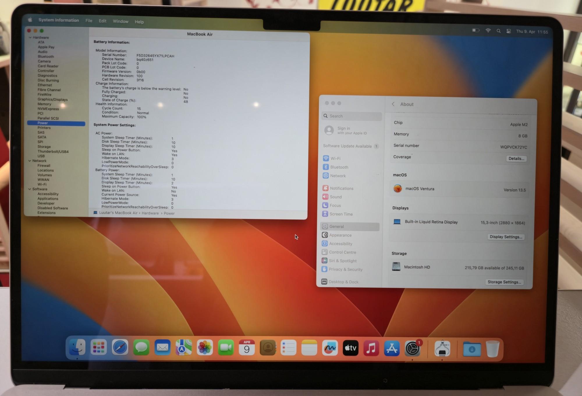Image resolution: width=582 pixels, height=396 pixels.
Task: Open the File menu
Action: tap(89, 21)
